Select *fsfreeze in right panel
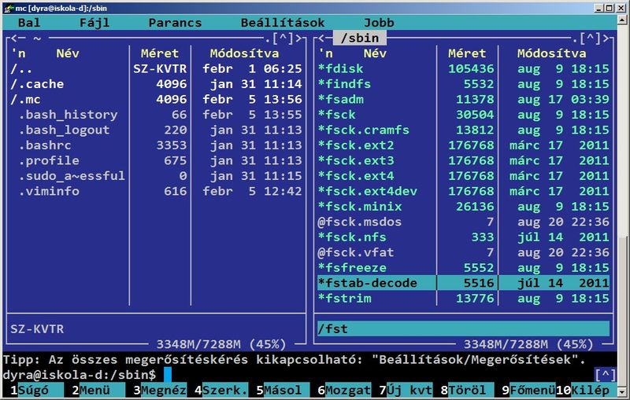This screenshot has width=630, height=400. 463,268
